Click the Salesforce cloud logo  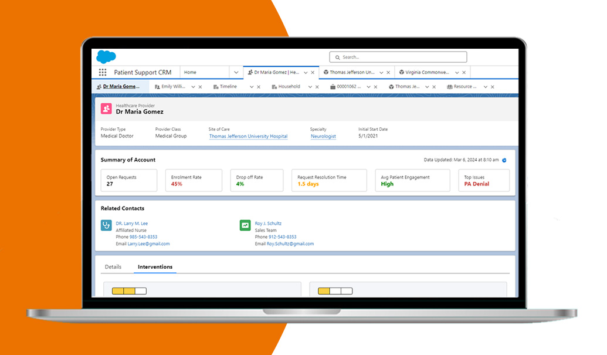(106, 57)
